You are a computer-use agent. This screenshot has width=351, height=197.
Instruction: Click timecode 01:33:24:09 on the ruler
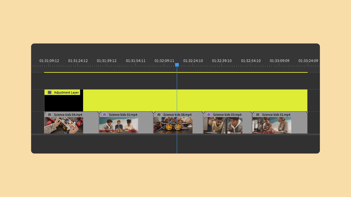tap(308, 61)
